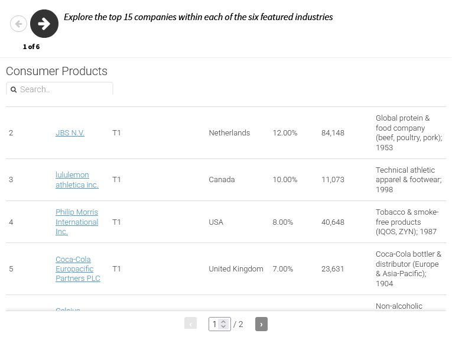Click the '1 of 6' counter
The width and height of the screenshot is (452, 343).
31,47
